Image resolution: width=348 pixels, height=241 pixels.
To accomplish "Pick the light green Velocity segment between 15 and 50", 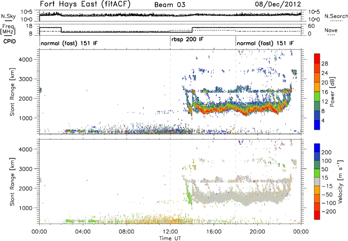I will (x=317, y=173).
